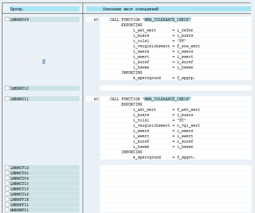Select program name LMRMCU15
Screen dimensions: 255x213
point(20,189)
